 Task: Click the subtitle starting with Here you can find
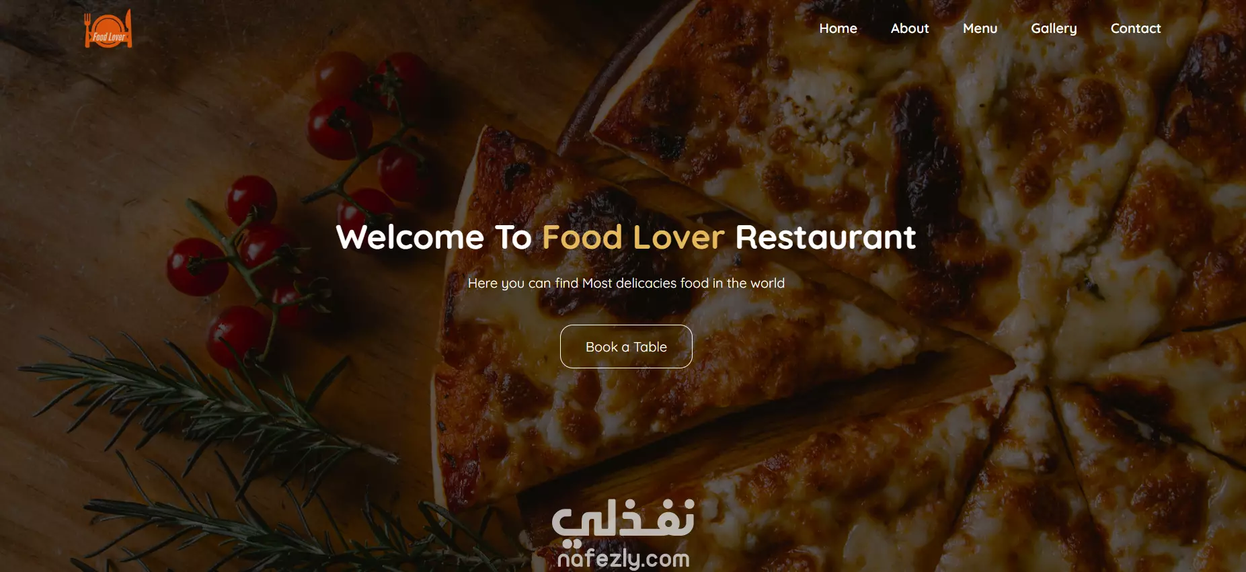(626, 283)
